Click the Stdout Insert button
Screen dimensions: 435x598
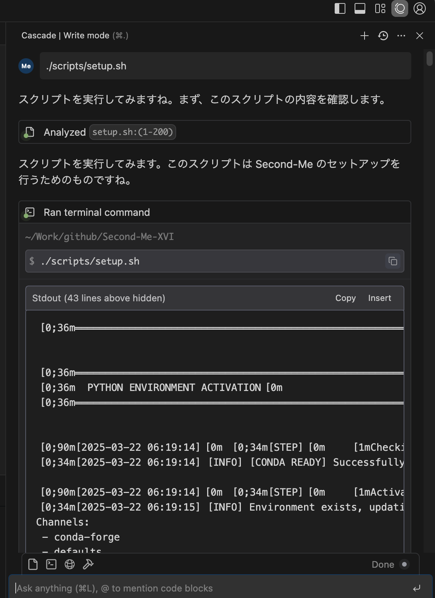379,298
